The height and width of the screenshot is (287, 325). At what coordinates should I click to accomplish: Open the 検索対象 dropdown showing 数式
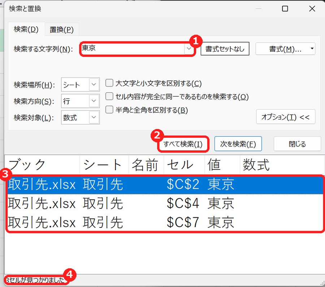(x=81, y=117)
